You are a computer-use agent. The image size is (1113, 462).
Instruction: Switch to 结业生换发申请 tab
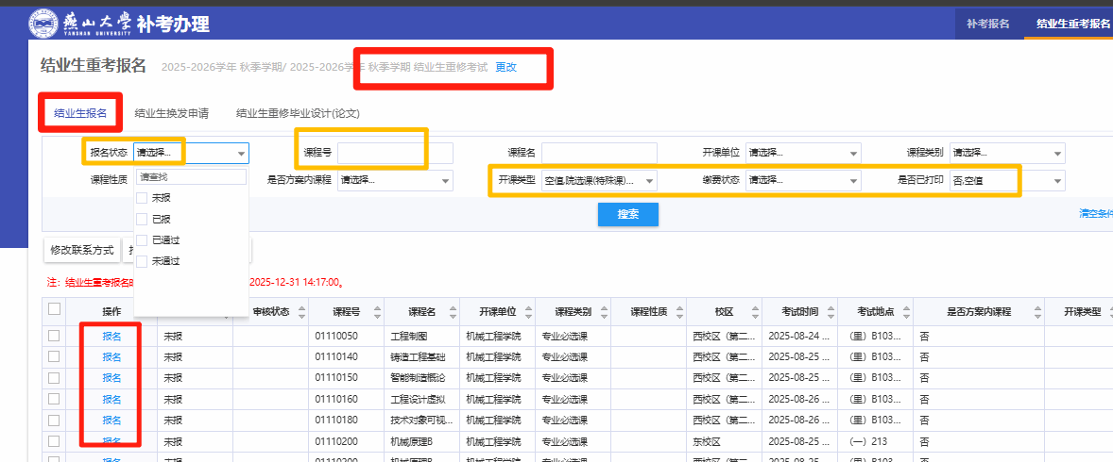pyautogui.click(x=171, y=113)
